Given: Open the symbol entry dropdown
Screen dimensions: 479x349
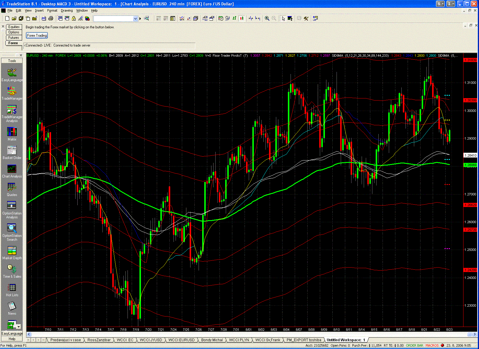Looking at the screenshot, I should pyautogui.click(x=135, y=18).
